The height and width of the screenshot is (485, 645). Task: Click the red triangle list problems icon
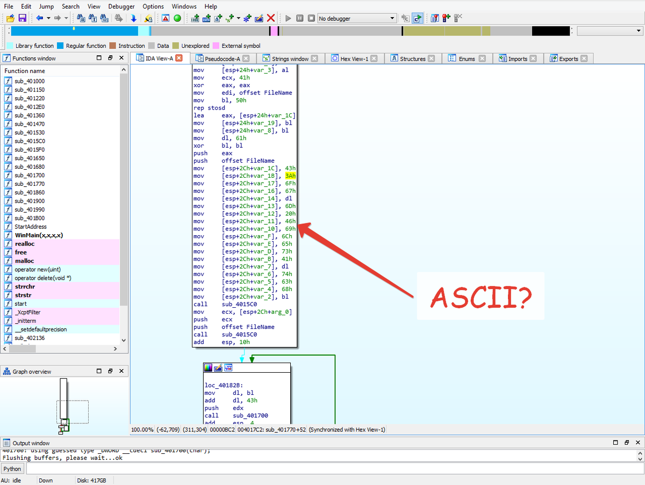[x=166, y=18]
